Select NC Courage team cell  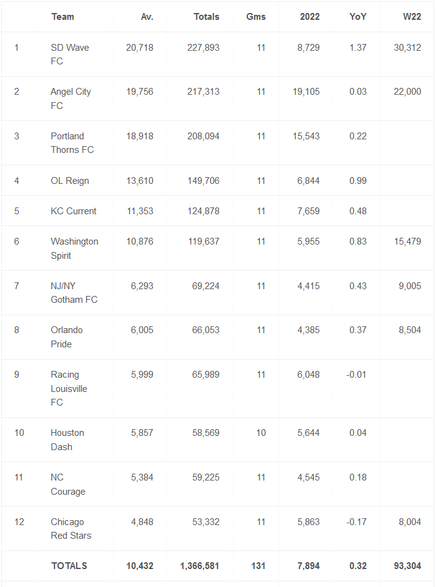(x=68, y=484)
